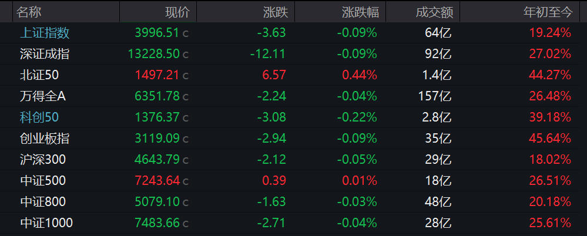Click the change value -2.12
Viewport: 587px width, 236px height.
pos(271,160)
